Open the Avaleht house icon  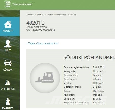pos(8,24)
